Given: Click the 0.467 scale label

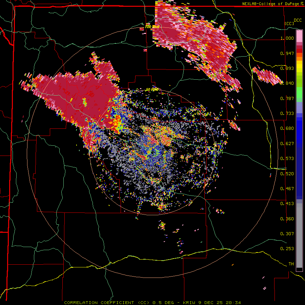Looking at the screenshot, I should click(x=287, y=189).
